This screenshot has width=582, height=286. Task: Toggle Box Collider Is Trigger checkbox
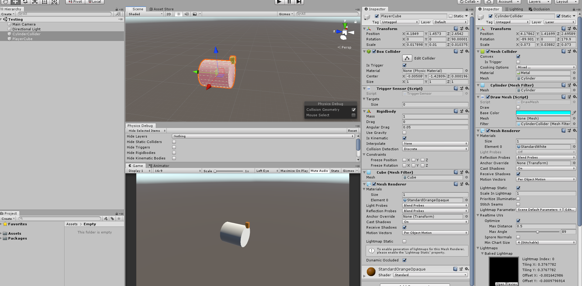[404, 65]
